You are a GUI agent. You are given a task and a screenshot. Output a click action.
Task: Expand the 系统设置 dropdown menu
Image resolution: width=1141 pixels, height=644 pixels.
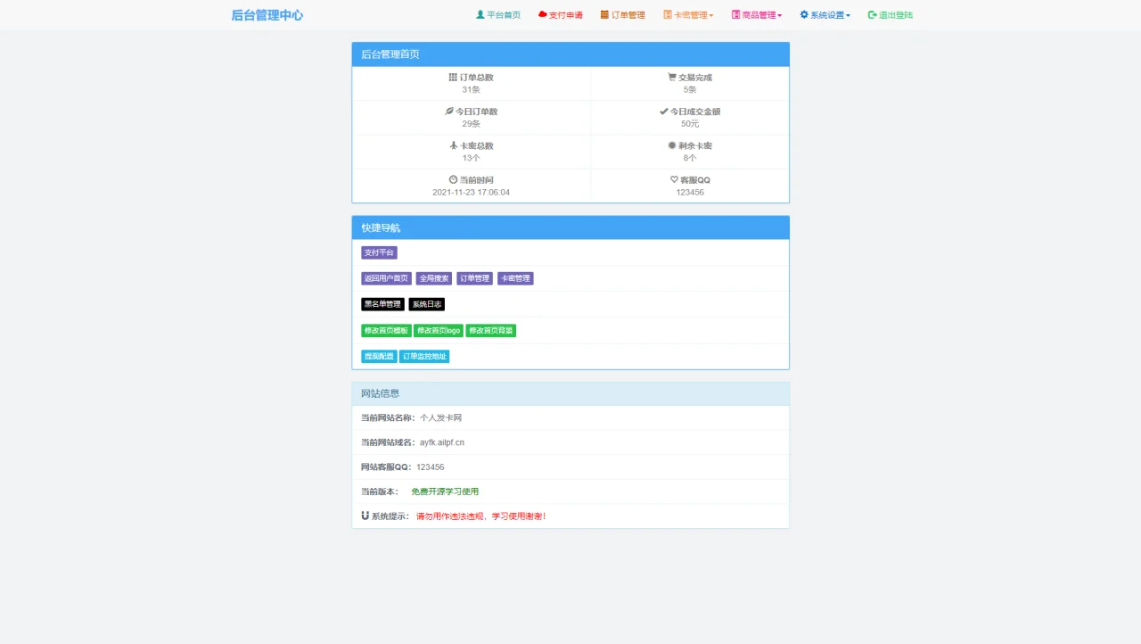(825, 14)
